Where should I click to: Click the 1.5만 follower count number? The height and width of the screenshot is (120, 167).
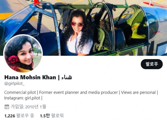tap(45, 116)
